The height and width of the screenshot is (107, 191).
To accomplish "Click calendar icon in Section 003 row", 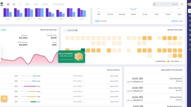I will [x=83, y=86].
